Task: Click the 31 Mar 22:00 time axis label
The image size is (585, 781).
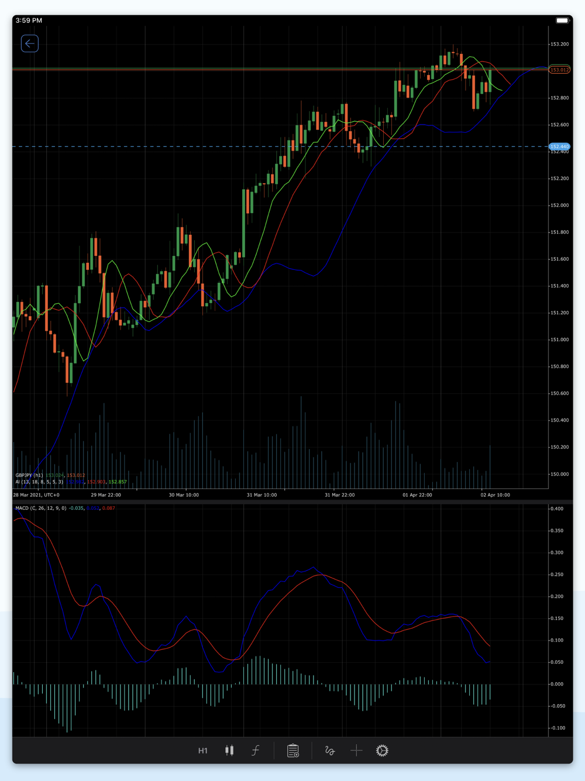Action: (339, 495)
